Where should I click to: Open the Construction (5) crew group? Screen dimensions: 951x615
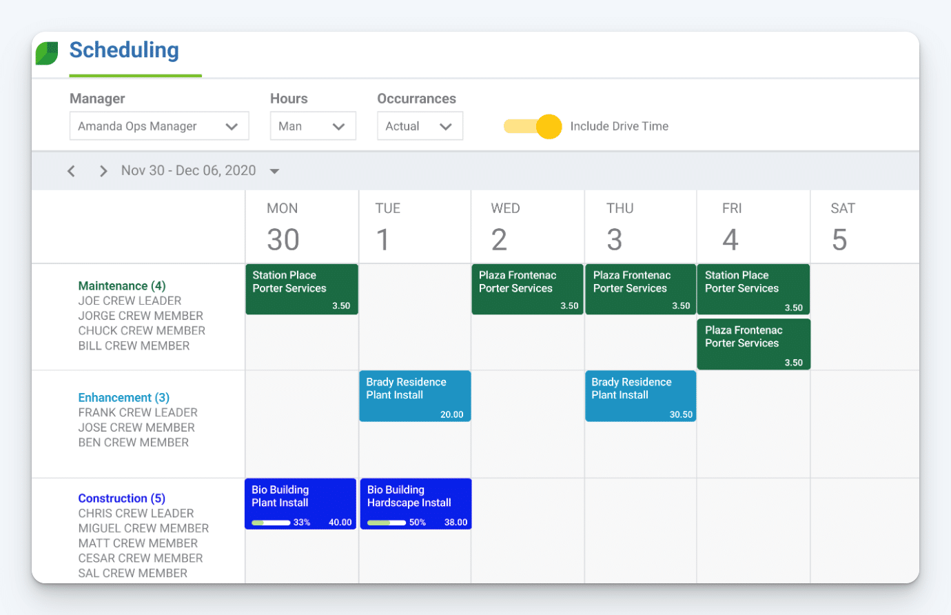[x=121, y=498]
